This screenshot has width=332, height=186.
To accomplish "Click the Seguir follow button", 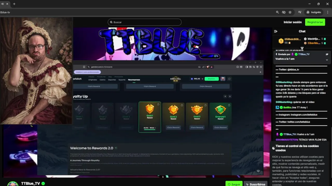I will [234, 184].
